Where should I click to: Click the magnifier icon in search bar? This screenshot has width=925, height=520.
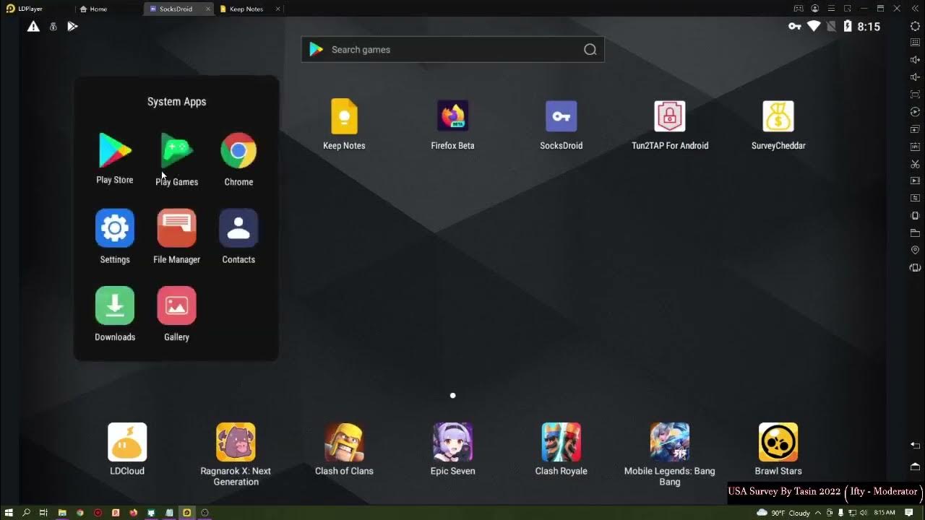point(590,49)
